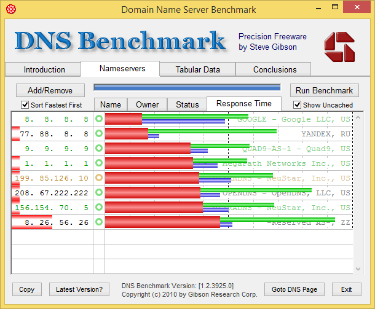Show the Status column view

click(x=187, y=104)
